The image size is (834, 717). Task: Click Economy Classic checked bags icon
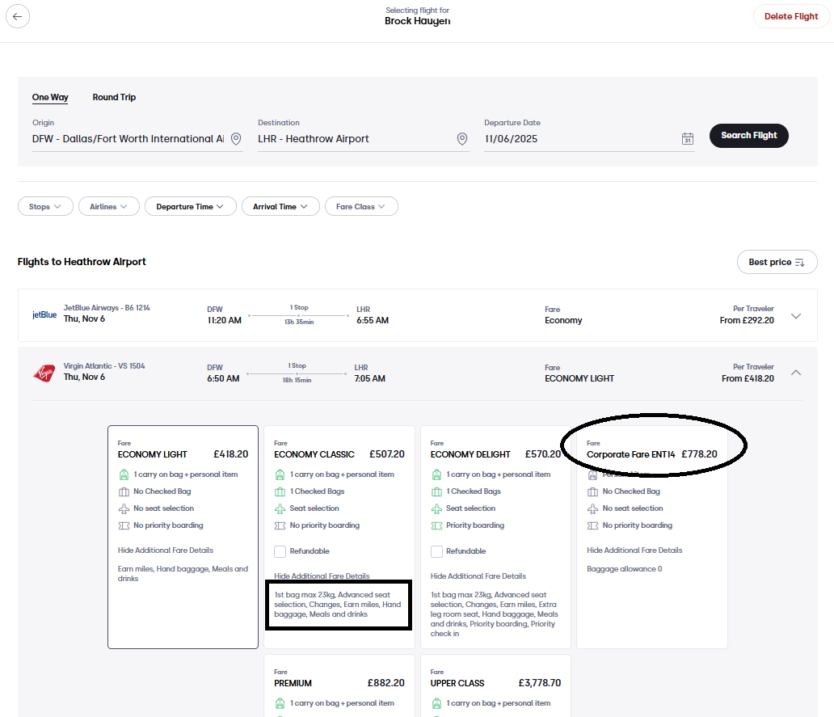point(280,491)
